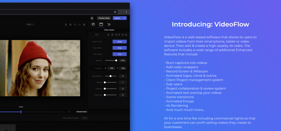Align the video to the left edge

108,35
